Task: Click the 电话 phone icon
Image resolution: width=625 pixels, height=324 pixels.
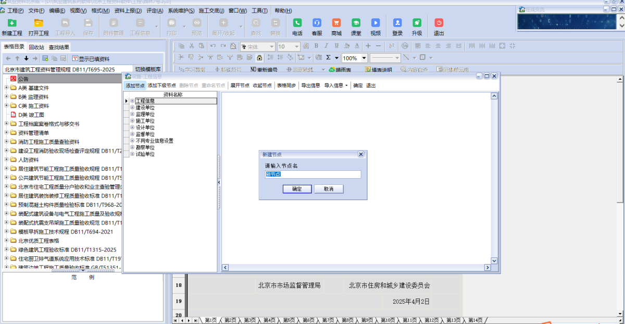Action: (297, 23)
